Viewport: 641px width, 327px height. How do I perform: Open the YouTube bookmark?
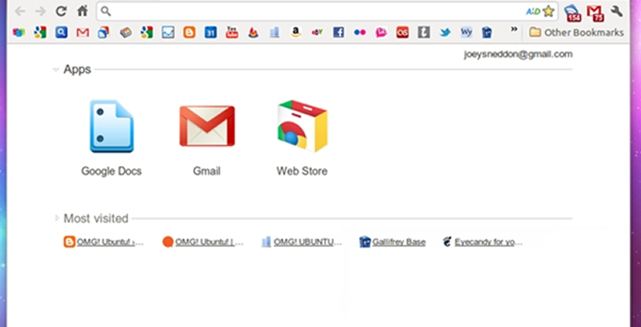pos(232,32)
